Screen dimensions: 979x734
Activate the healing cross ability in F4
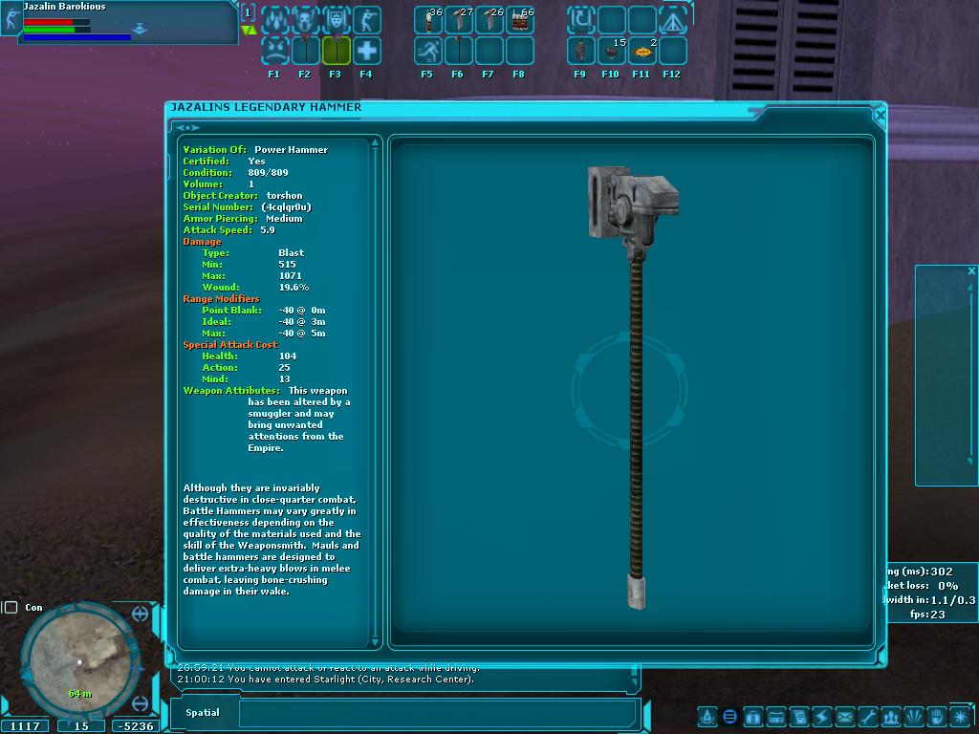tap(366, 51)
